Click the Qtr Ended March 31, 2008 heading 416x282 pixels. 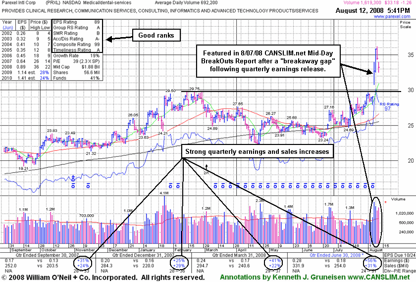pos(239,255)
